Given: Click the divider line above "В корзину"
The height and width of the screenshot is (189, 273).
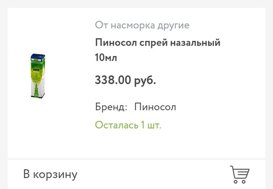Looking at the screenshot, I should (136, 159).
